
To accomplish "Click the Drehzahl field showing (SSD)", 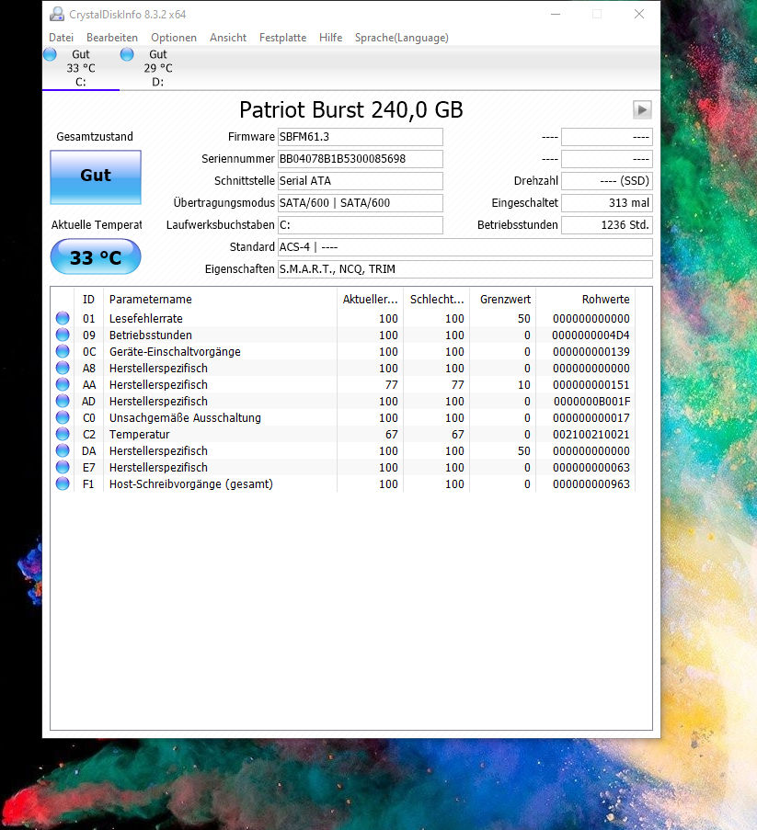I will pyautogui.click(x=607, y=181).
